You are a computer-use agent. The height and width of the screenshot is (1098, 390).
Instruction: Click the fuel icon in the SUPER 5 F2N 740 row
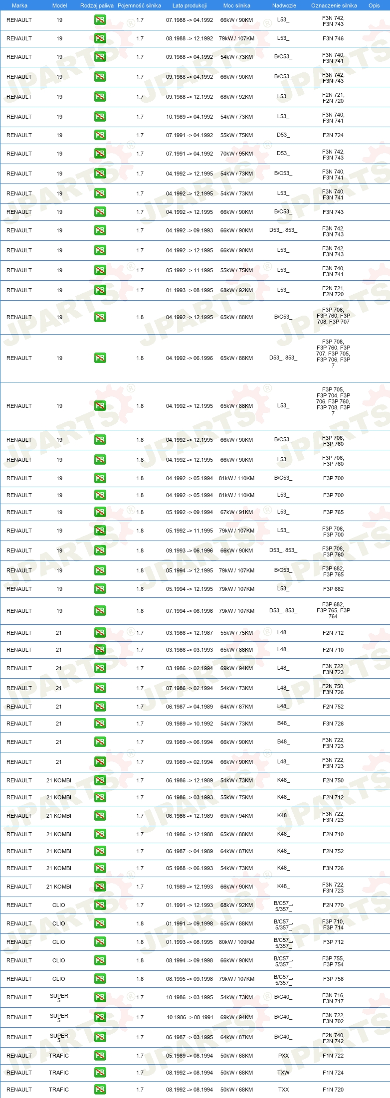100,1037
